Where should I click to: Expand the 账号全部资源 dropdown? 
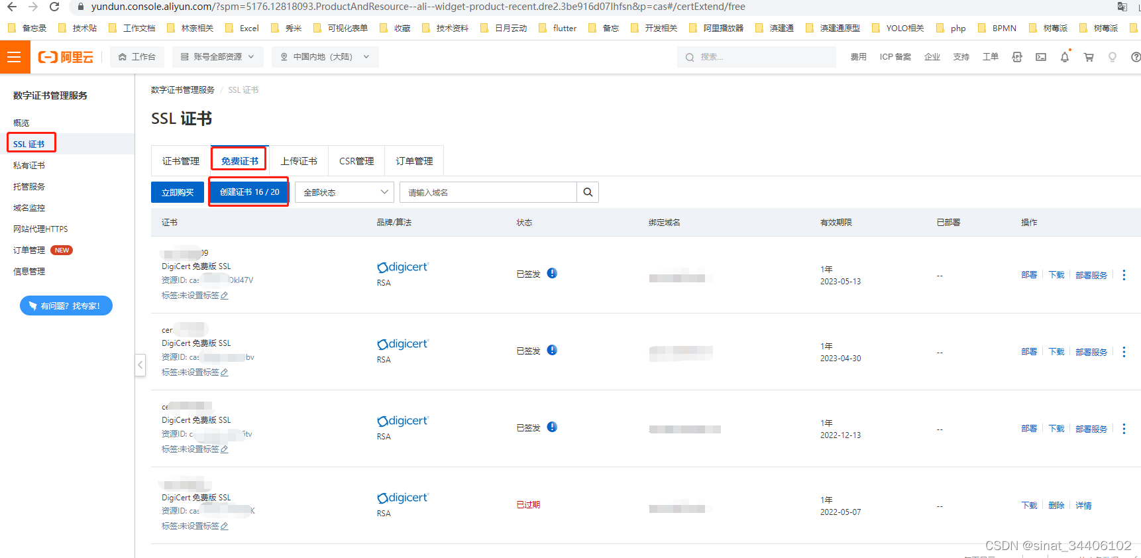(218, 57)
